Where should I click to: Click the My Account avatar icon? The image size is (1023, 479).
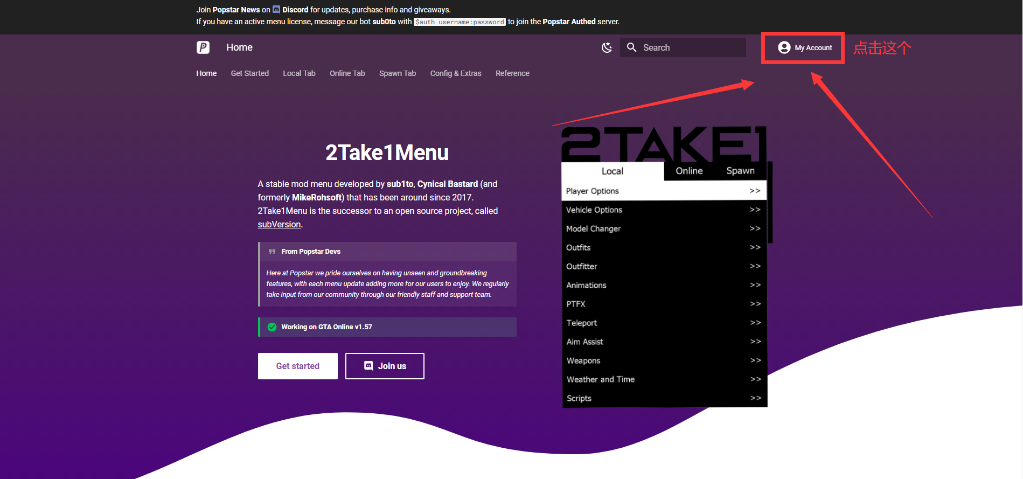pos(784,47)
